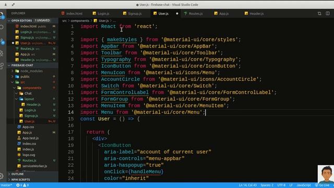Open Header.js in Open Editors list
Screen dimensions: 334x188
[28, 60]
